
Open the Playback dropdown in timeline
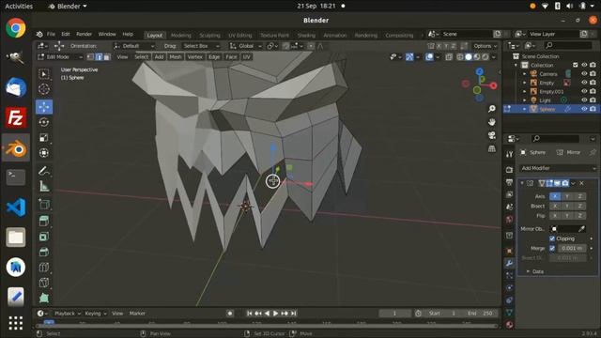pyautogui.click(x=68, y=314)
